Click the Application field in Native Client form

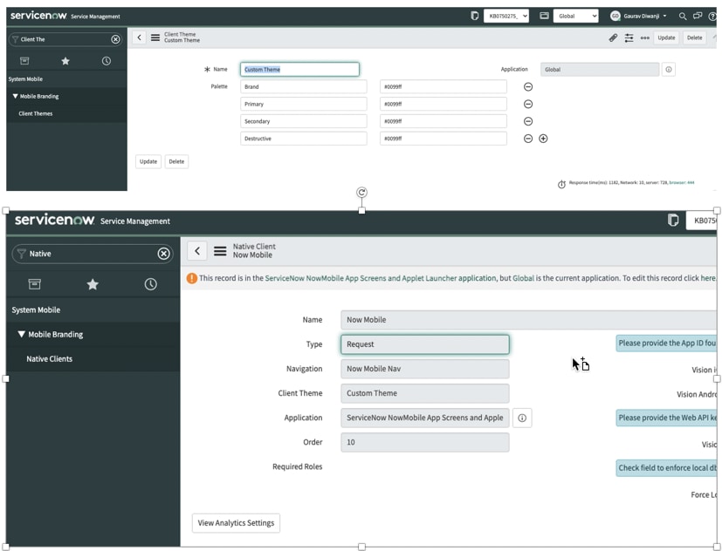click(425, 418)
